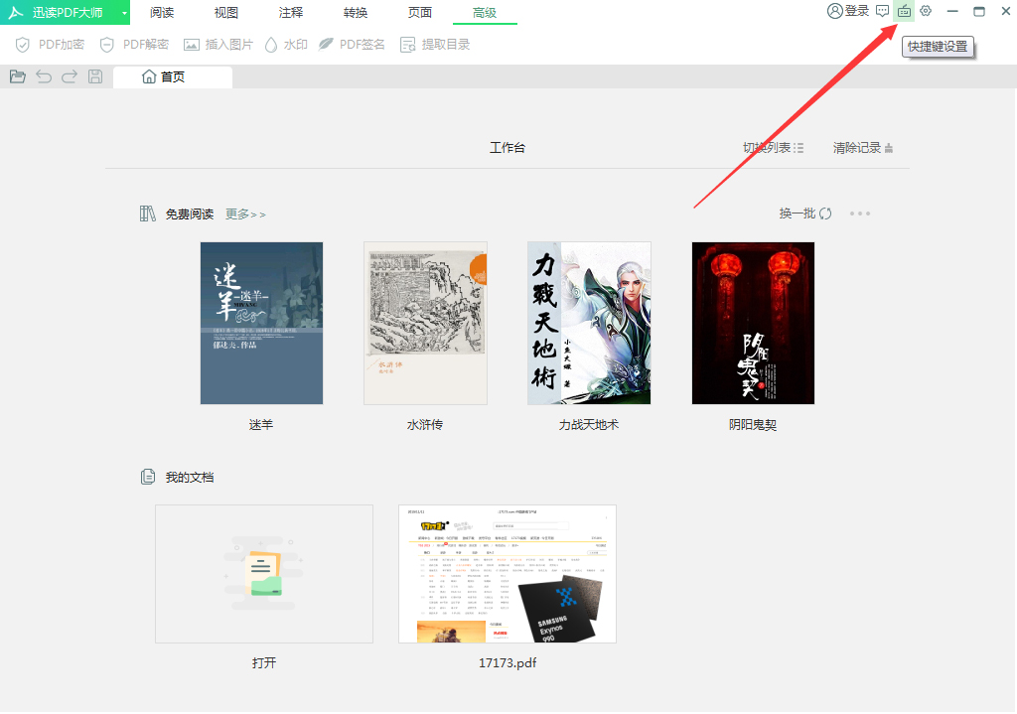Image resolution: width=1017 pixels, height=714 pixels.
Task: Click the open file folder icon
Action: [17, 76]
